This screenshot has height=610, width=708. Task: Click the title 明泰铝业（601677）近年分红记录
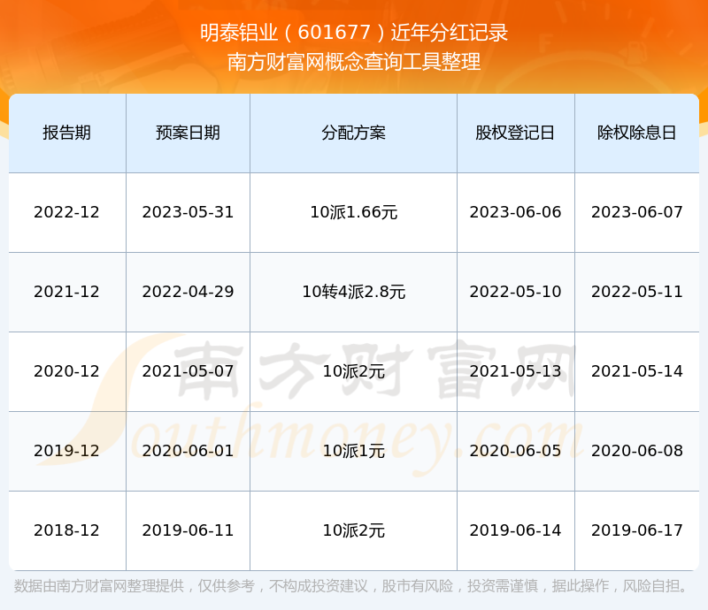click(x=354, y=33)
